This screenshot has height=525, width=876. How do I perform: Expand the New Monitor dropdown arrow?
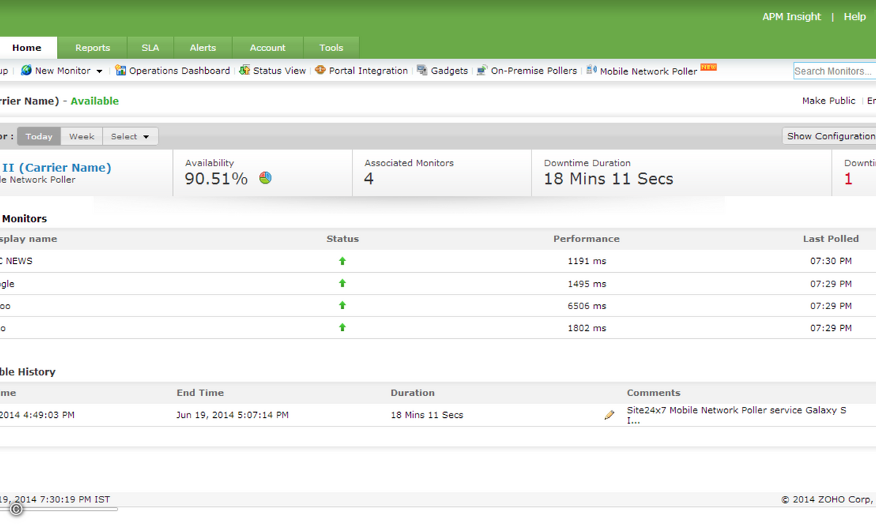pyautogui.click(x=99, y=71)
